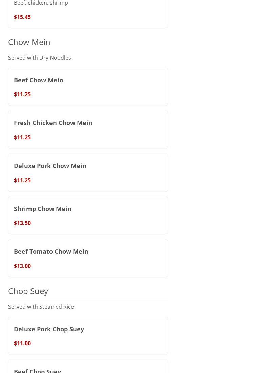
Task: Click the "Served with Steamed Rice" note
Action: 41,307
